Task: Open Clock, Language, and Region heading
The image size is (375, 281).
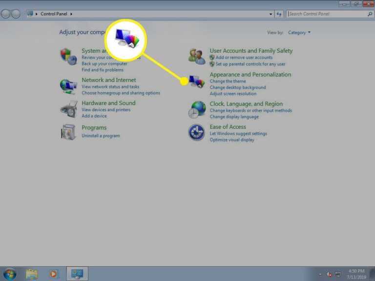Action: tap(246, 104)
